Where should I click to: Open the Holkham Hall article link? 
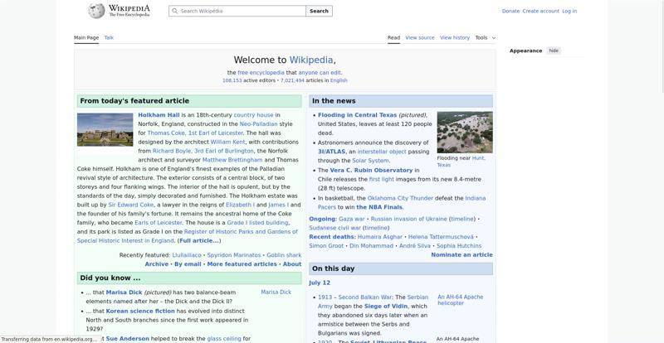pyautogui.click(x=159, y=115)
